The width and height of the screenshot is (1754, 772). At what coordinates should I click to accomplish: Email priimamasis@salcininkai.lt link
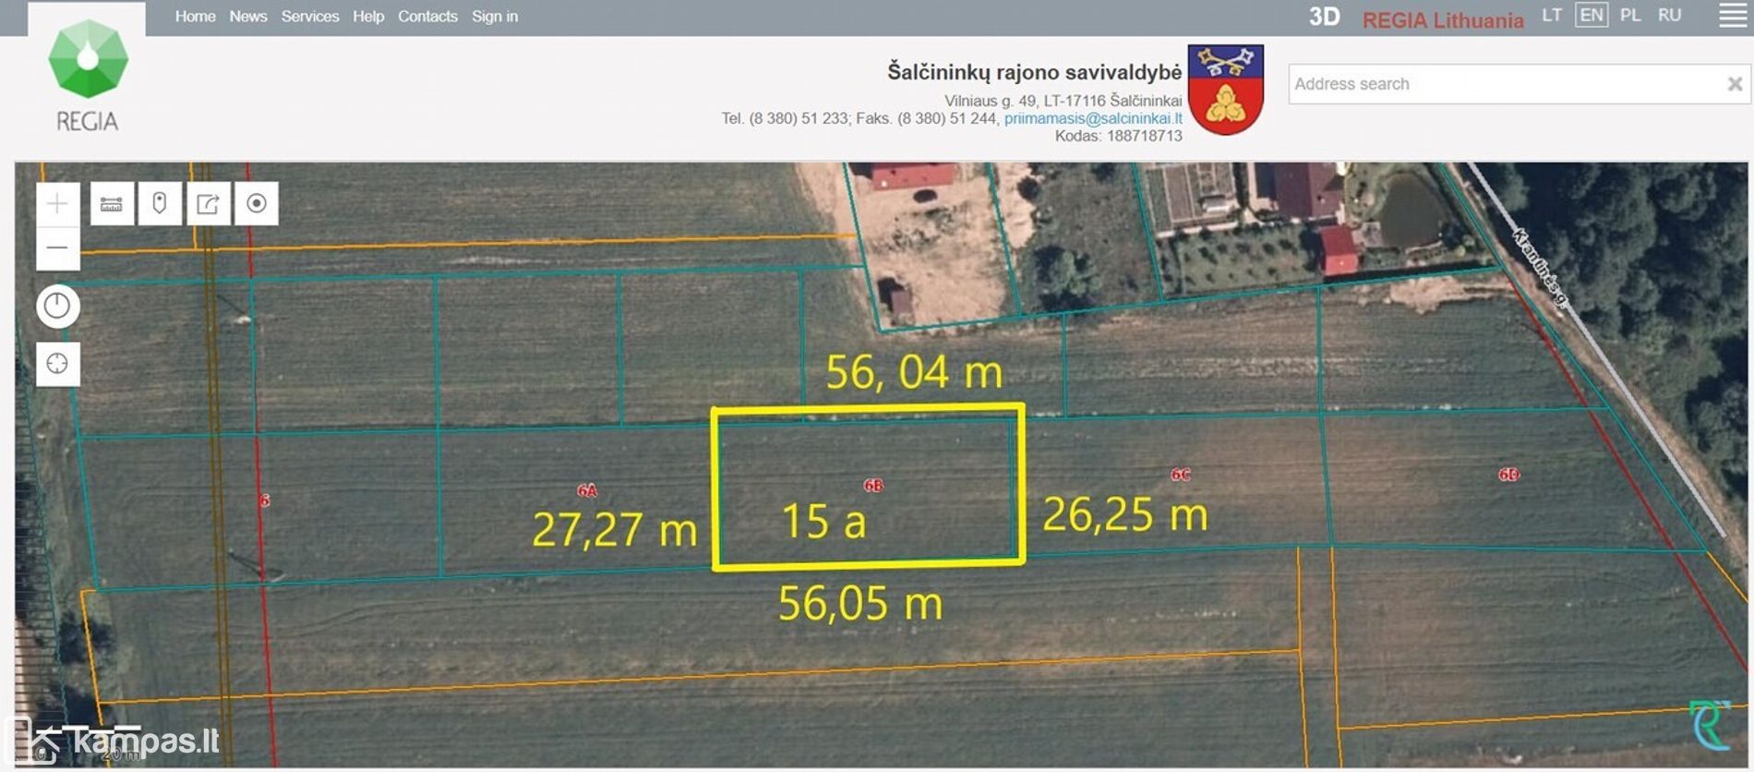(x=1093, y=118)
